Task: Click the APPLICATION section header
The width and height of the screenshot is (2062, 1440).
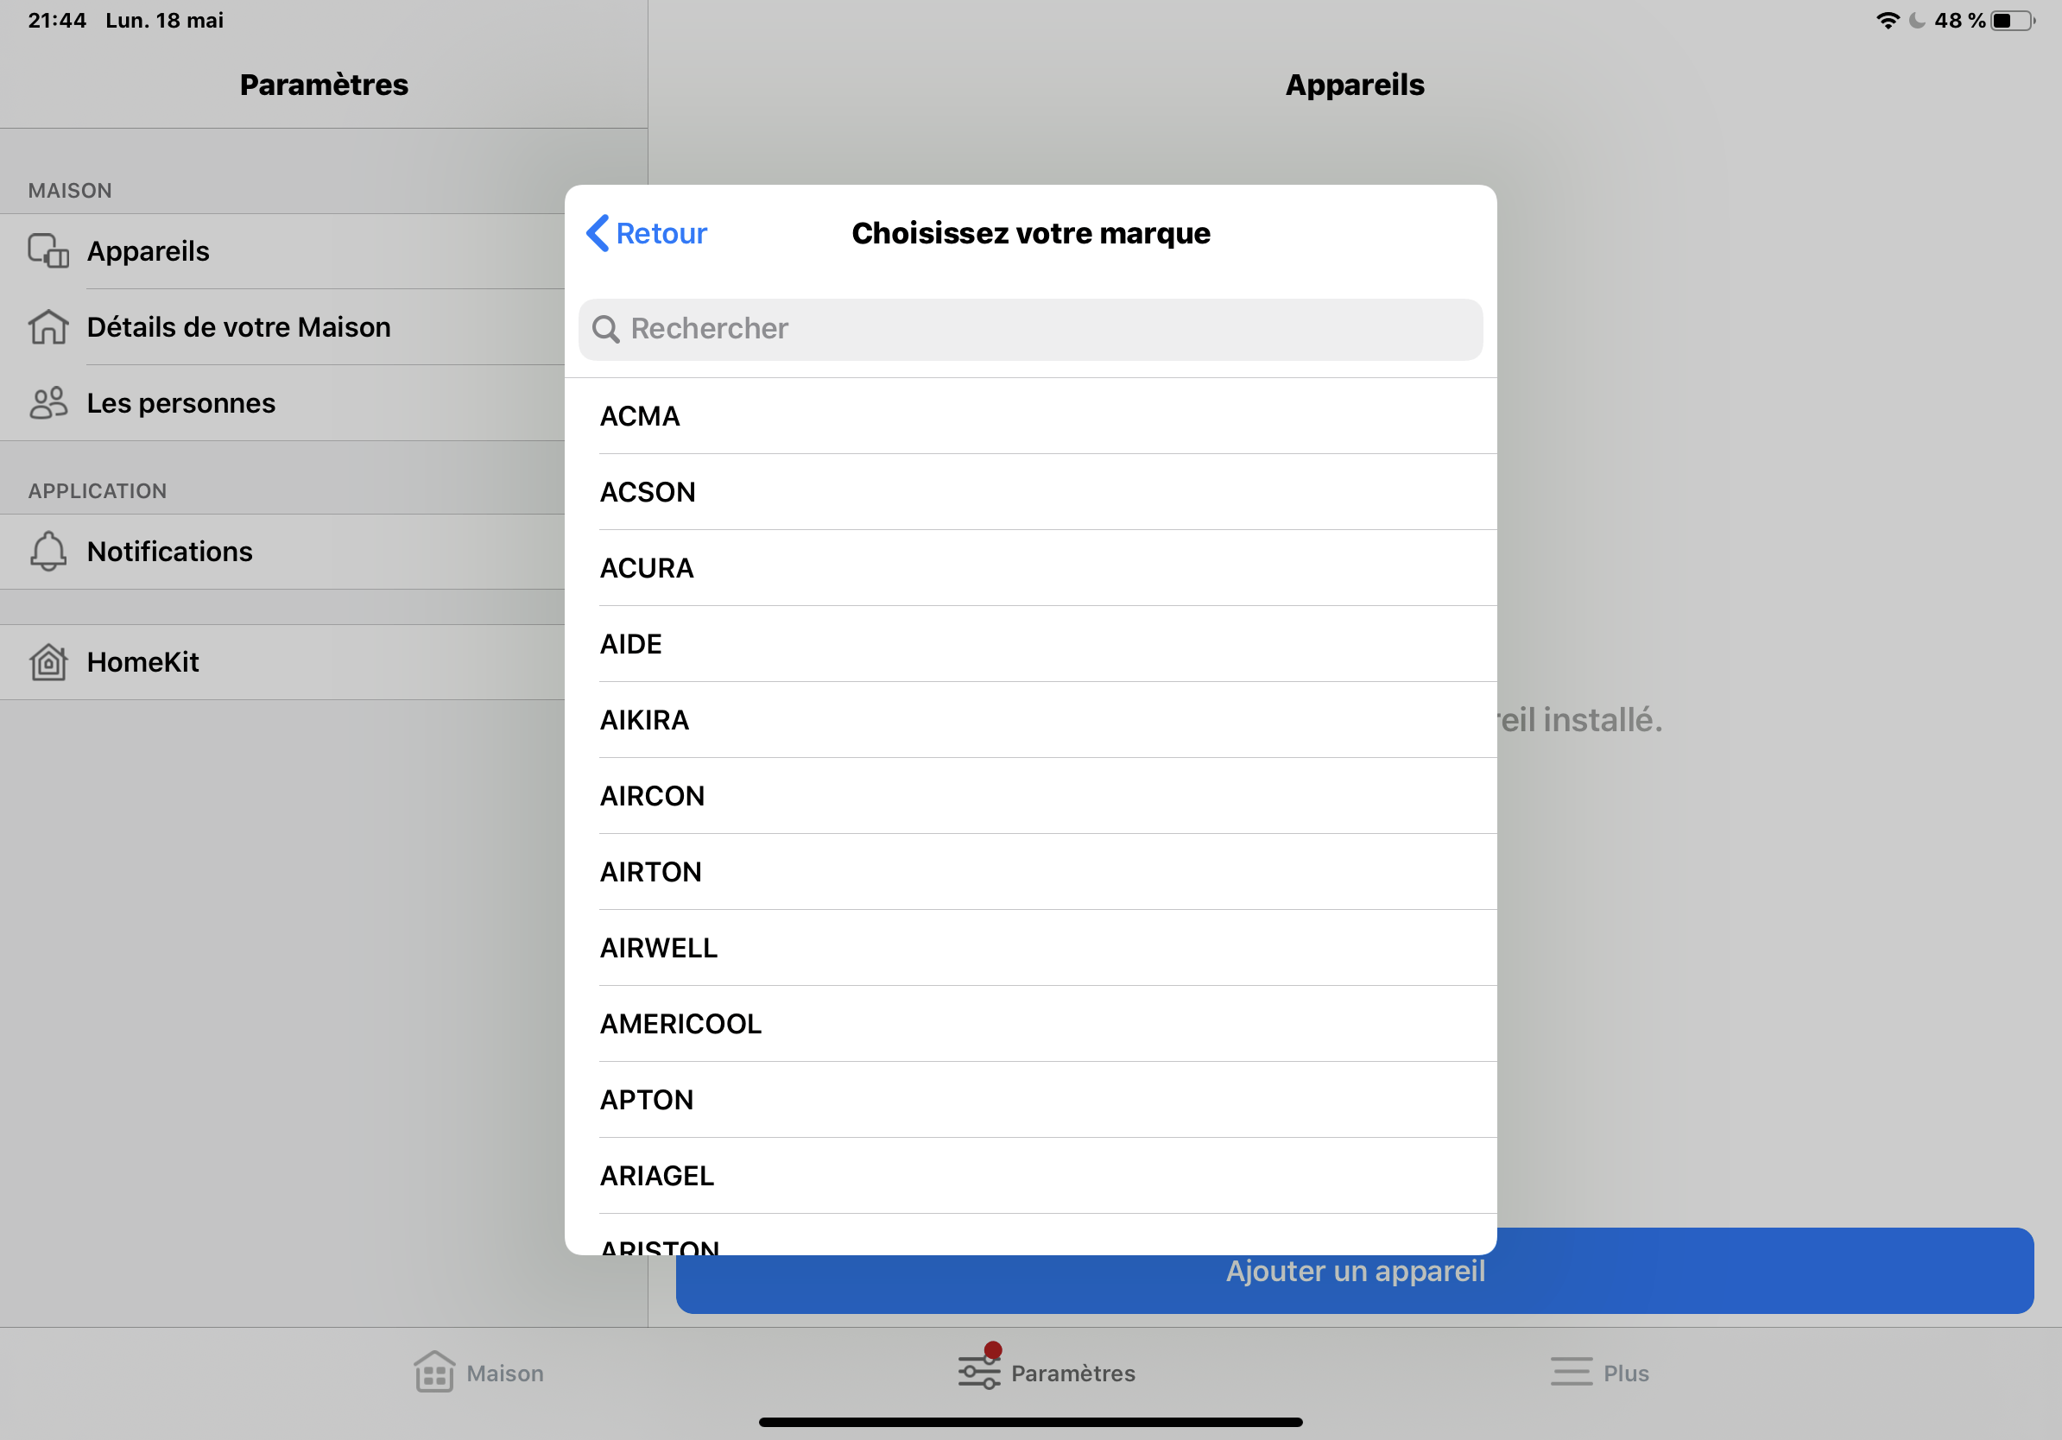Action: pos(97,491)
